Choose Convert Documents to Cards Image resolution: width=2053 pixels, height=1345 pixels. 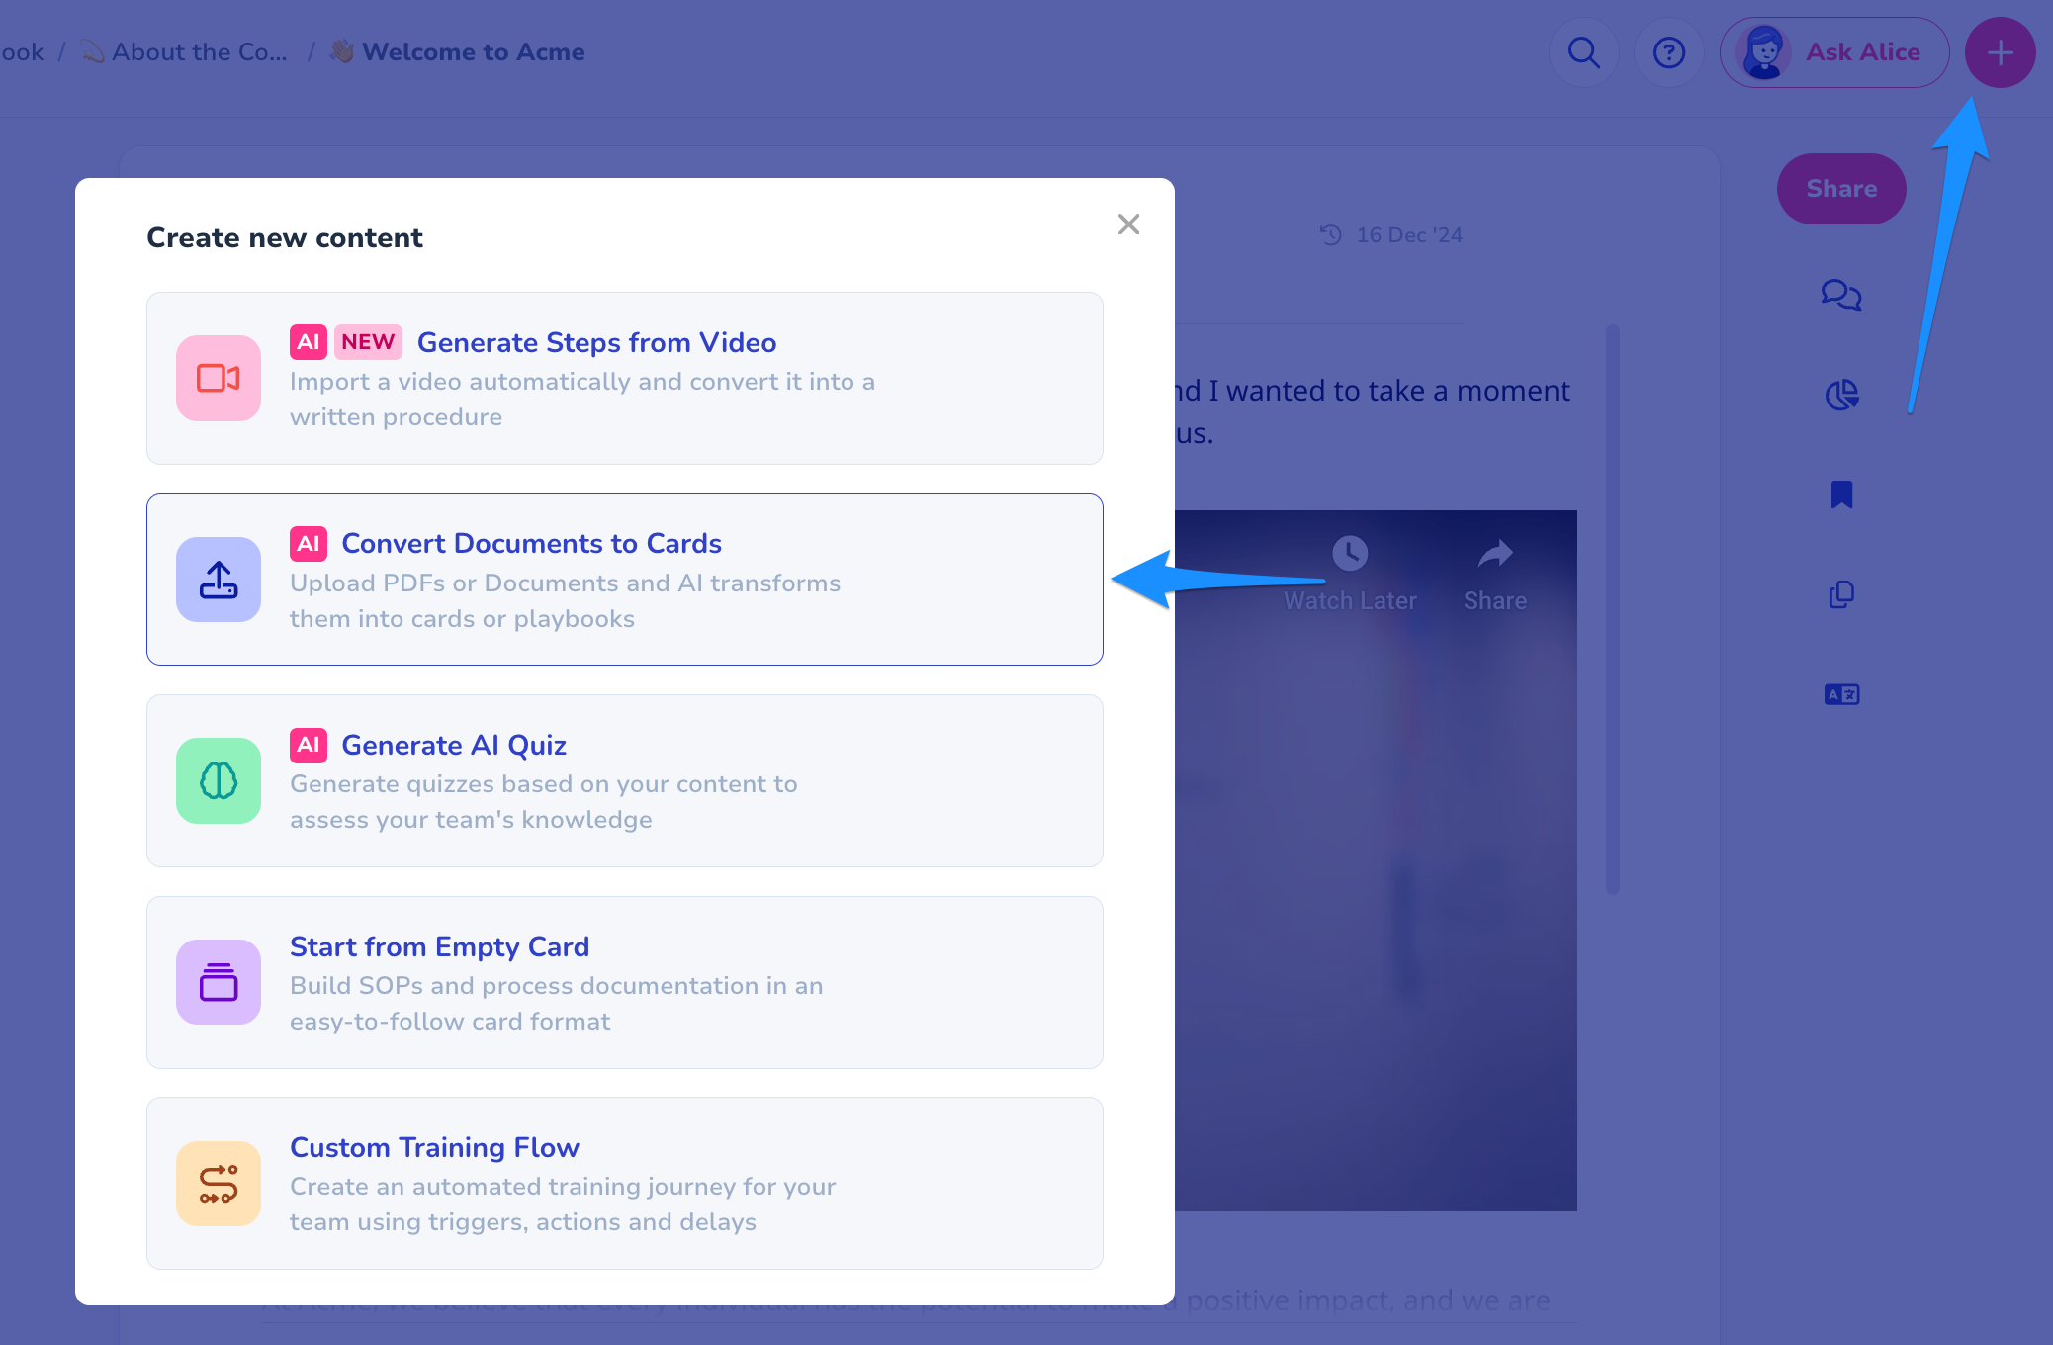[531, 544]
